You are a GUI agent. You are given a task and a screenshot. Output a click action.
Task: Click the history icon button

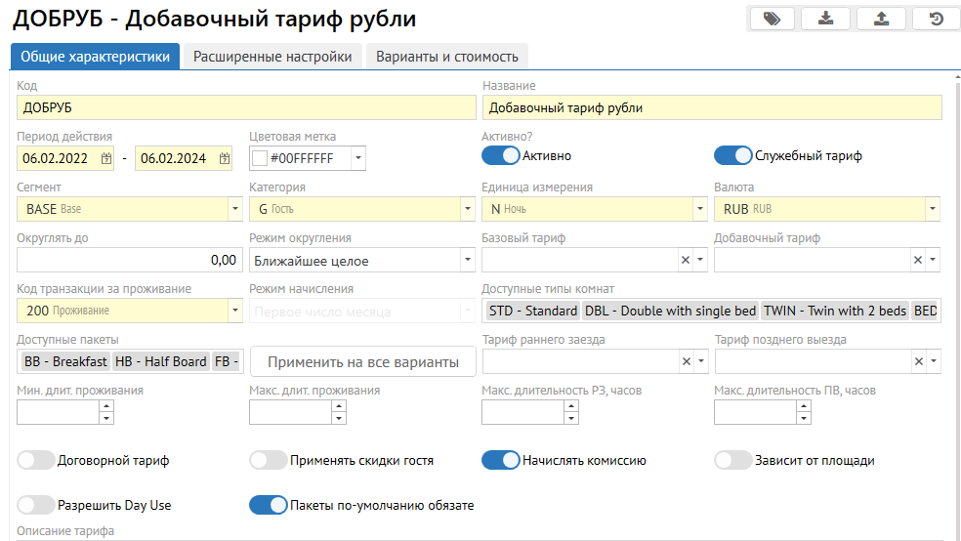point(937,19)
